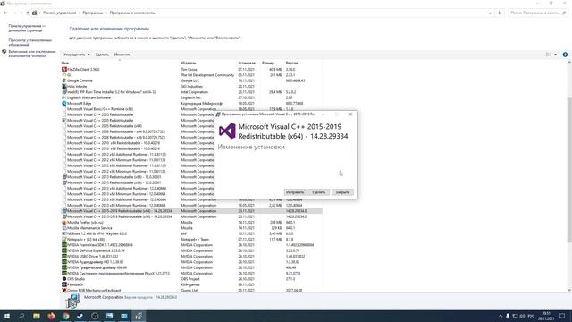Viewport: 572px width, 322px height.
Task: Select the NVIDIA Графический драйвер row
Action: tap(191, 267)
